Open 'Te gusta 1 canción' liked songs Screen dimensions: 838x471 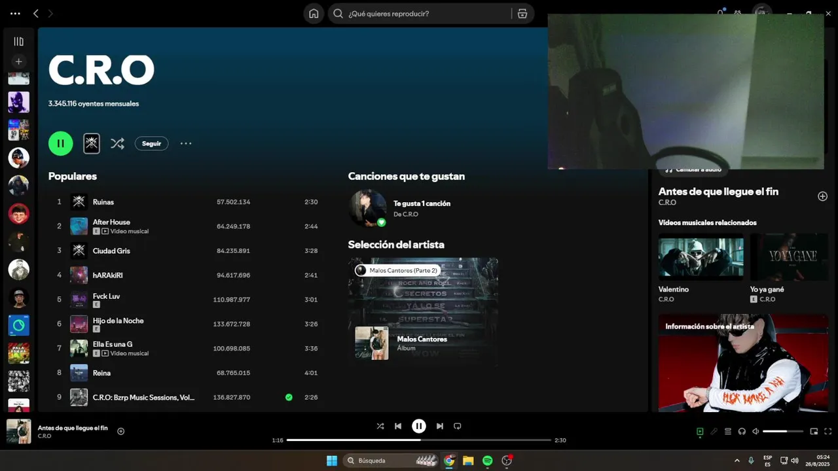coord(422,203)
